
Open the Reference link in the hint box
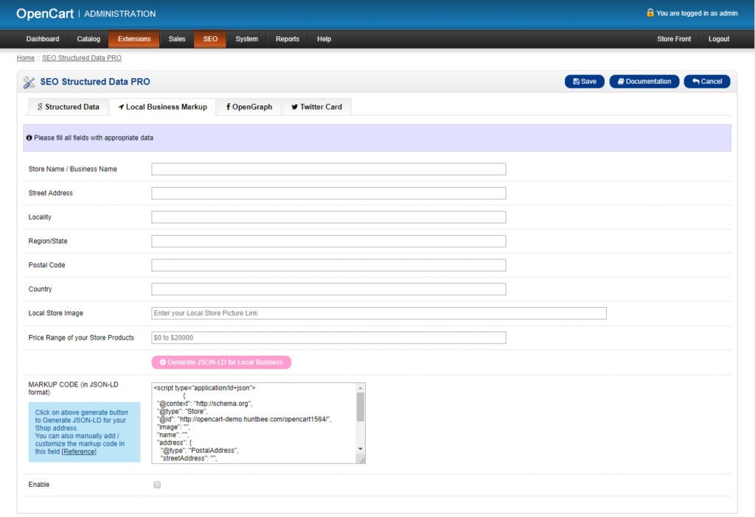point(79,451)
